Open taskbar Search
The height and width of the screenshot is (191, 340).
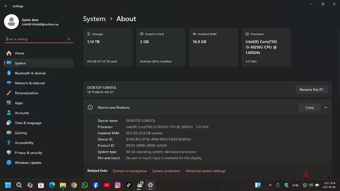click(x=19, y=185)
